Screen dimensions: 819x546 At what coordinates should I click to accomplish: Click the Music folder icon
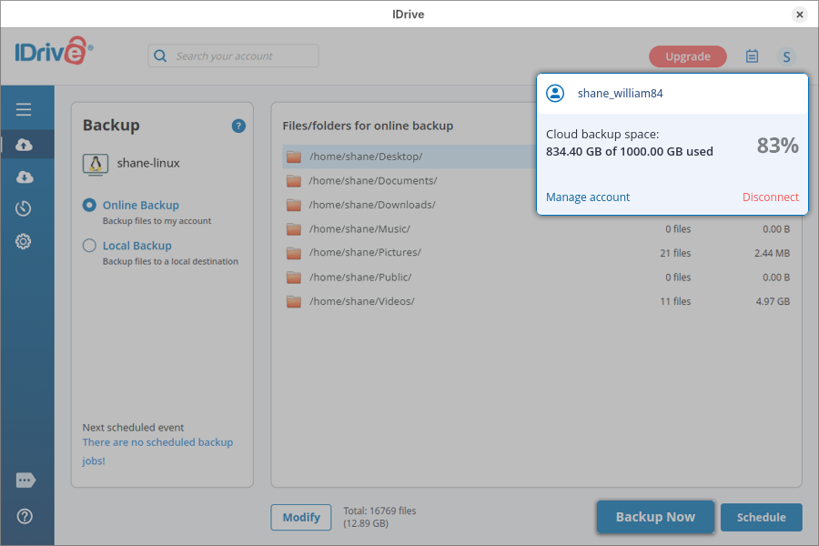click(x=294, y=228)
